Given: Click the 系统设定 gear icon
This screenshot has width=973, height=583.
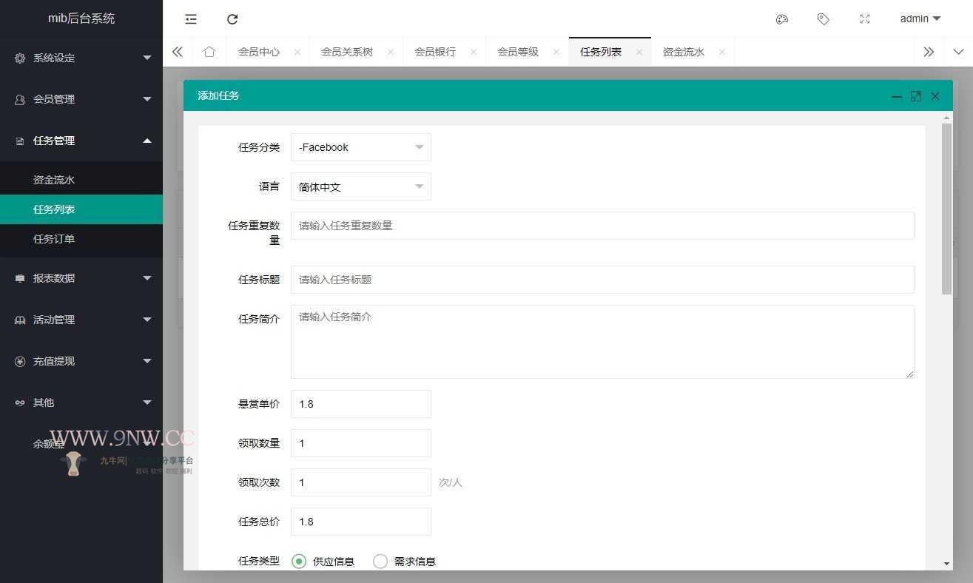Looking at the screenshot, I should click(x=20, y=58).
